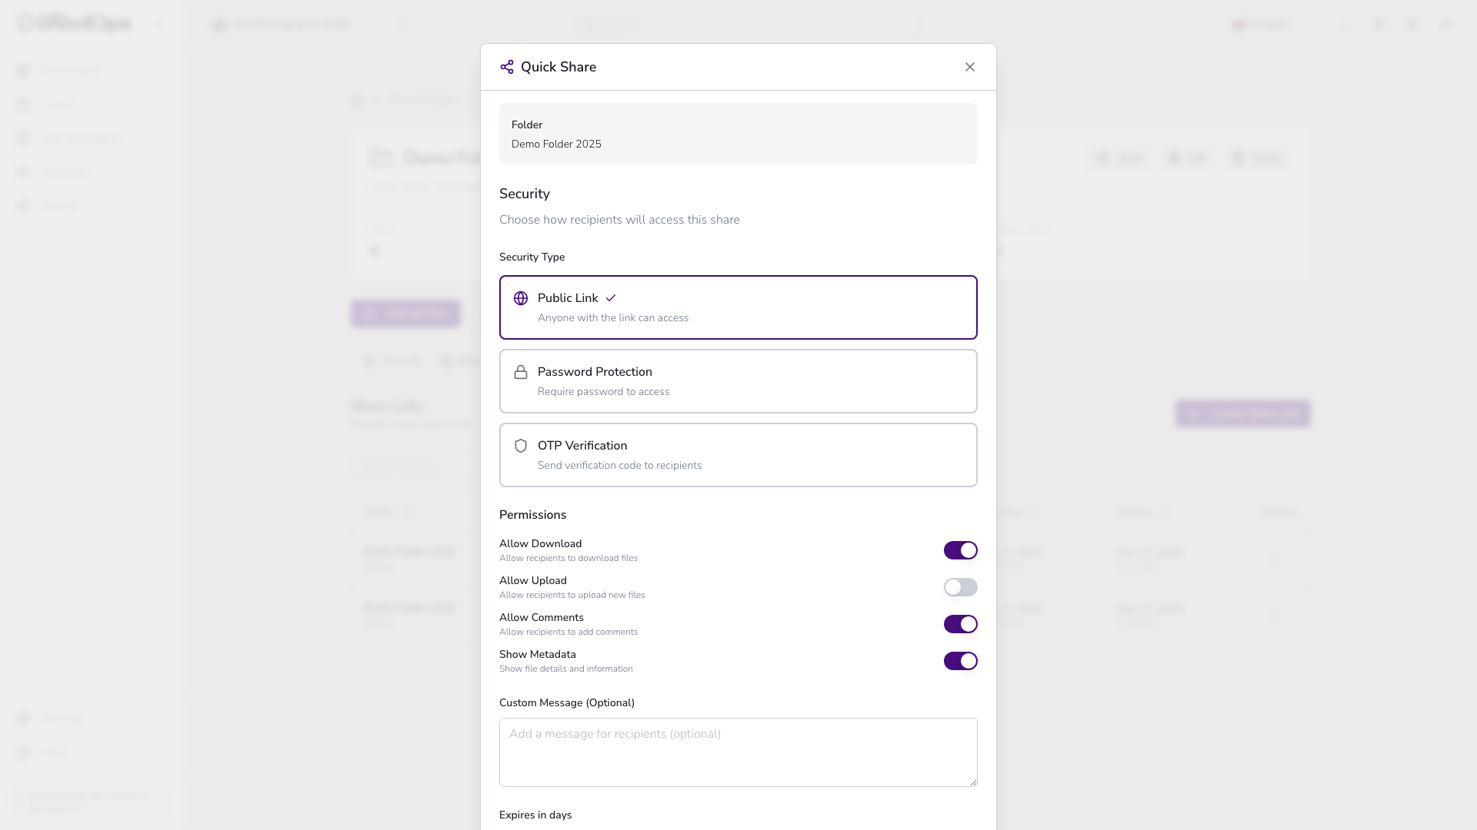Click the 'Allow Upload' permission label
This screenshot has height=830, width=1477.
coord(532,581)
